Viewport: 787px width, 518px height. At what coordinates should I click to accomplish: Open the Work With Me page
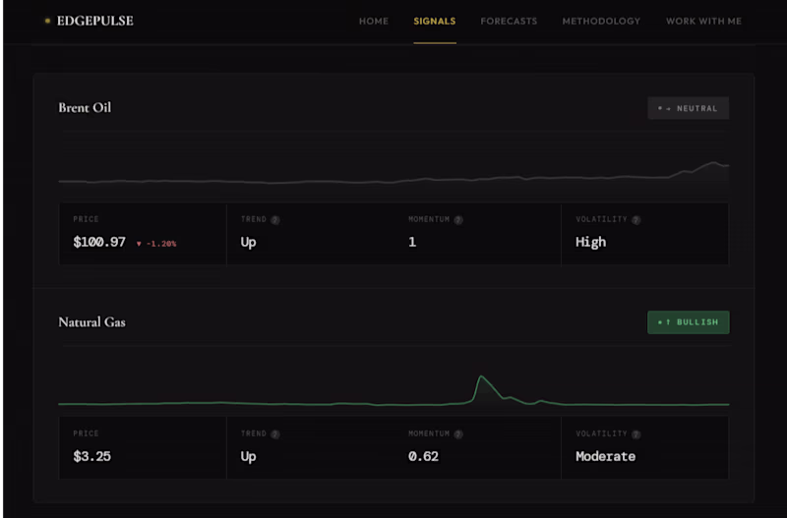(703, 21)
